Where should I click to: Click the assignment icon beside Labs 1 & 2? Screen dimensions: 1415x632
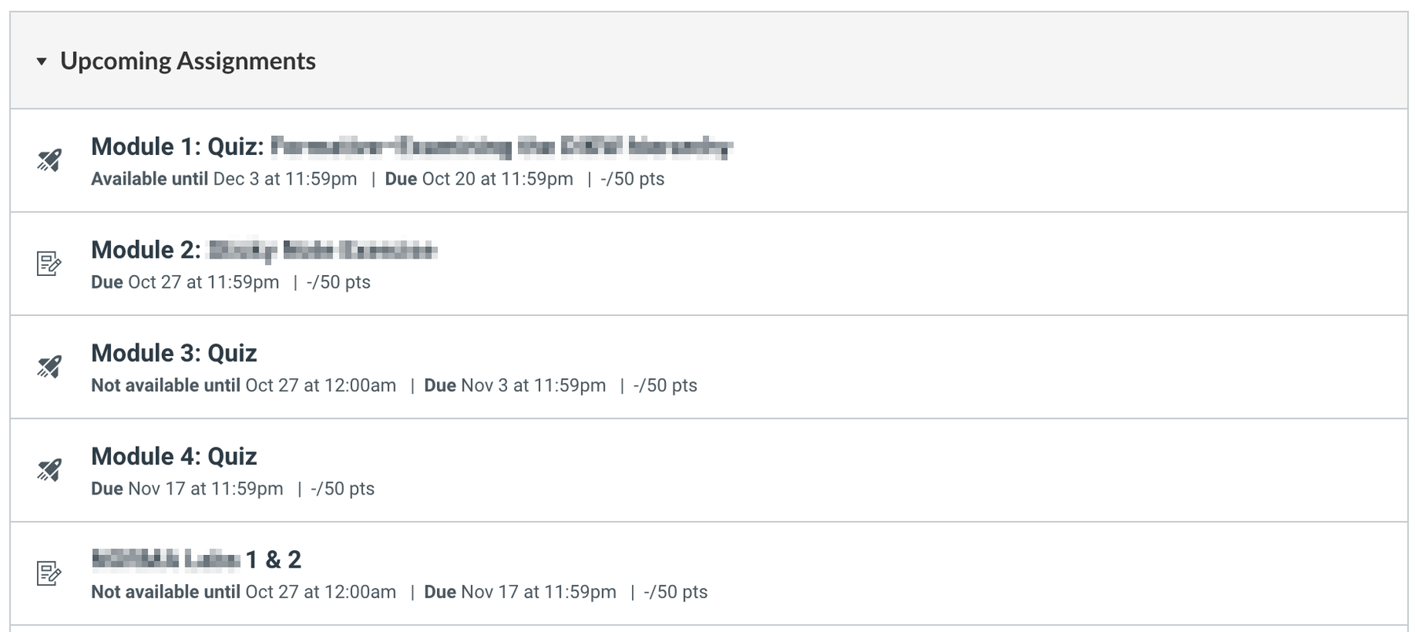point(49,573)
